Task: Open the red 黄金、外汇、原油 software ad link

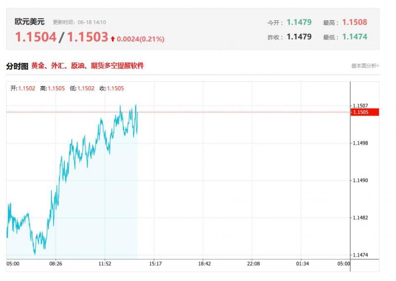Action: tap(88, 66)
